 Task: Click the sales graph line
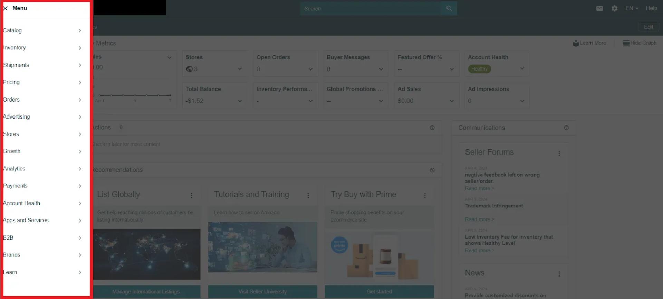pyautogui.click(x=135, y=95)
